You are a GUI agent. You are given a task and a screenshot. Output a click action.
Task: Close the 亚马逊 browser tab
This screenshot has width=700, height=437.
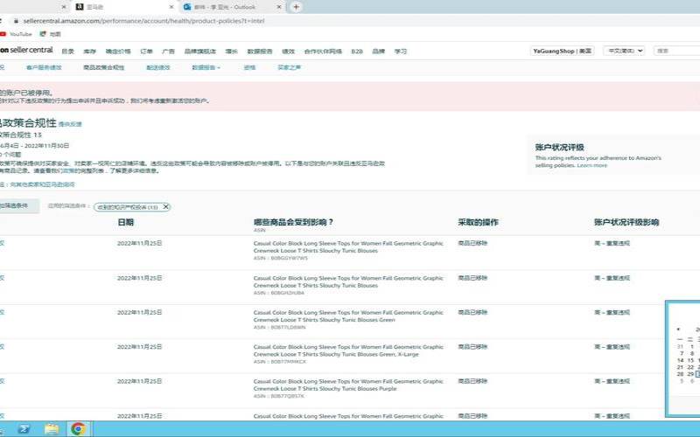171,7
